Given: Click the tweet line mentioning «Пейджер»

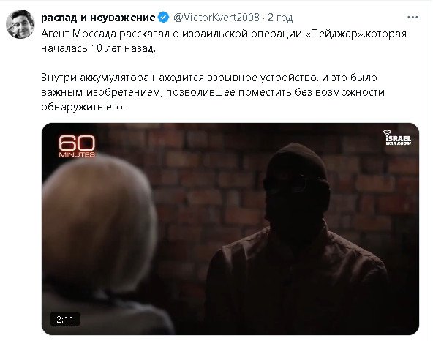Looking at the screenshot, I should [224, 34].
